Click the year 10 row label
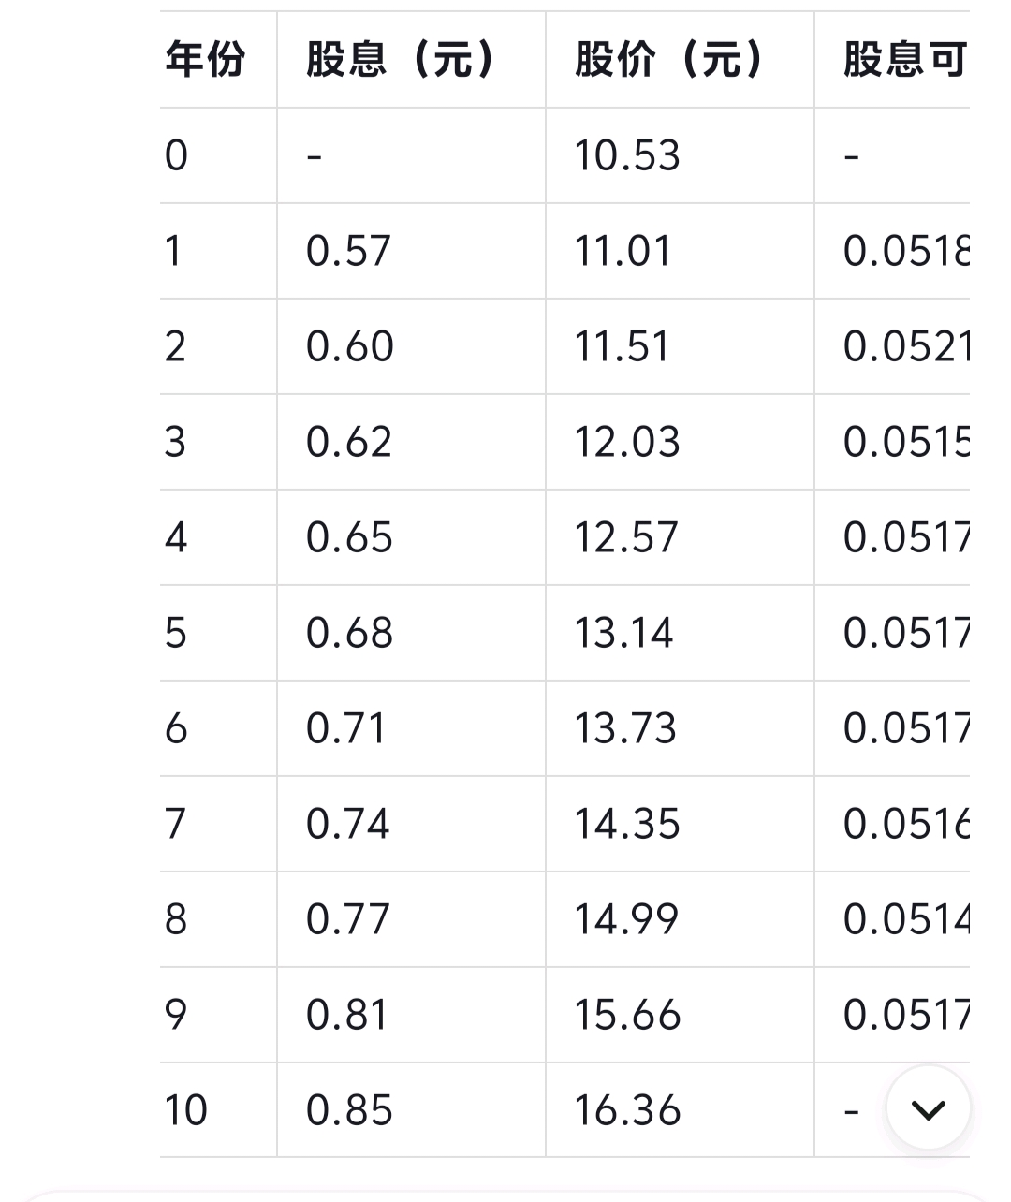The image size is (1011, 1202). coord(185,1110)
